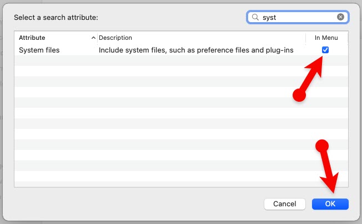Sort the list by Attribute column header
Image resolution: width=362 pixels, height=224 pixels.
[x=50, y=38]
